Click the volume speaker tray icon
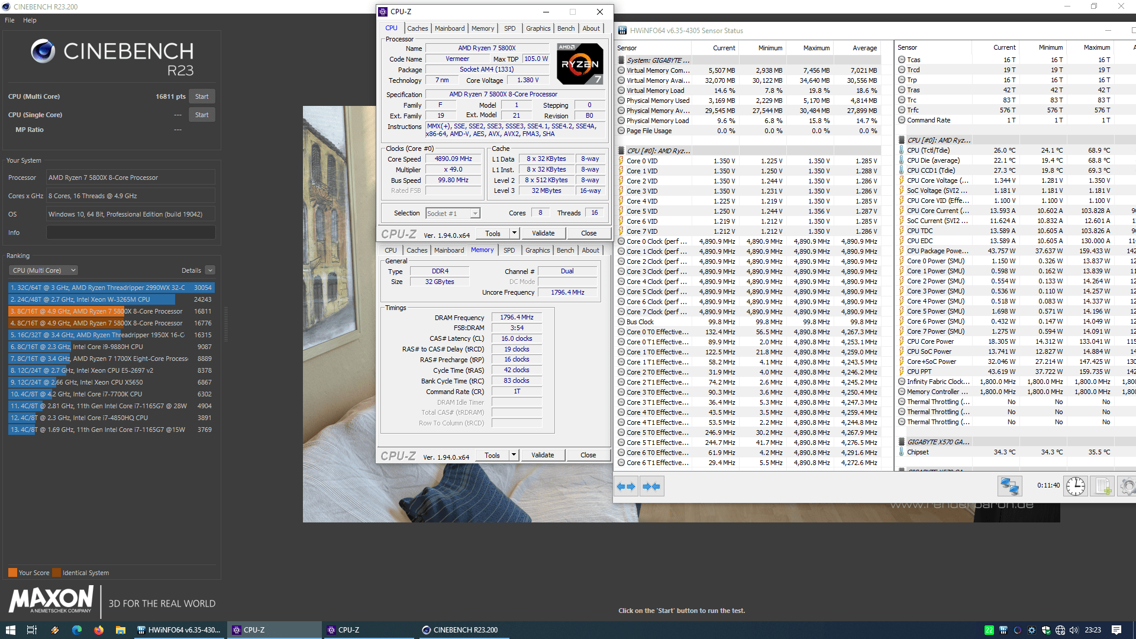This screenshot has height=639, width=1136. tap(1074, 630)
